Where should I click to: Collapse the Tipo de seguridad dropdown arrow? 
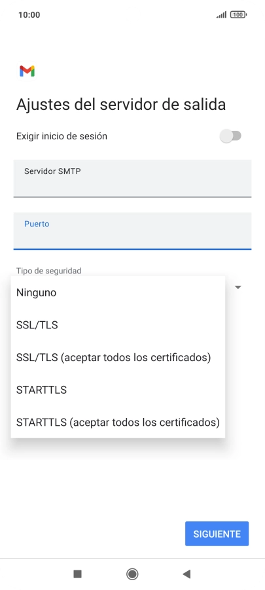coord(238,287)
